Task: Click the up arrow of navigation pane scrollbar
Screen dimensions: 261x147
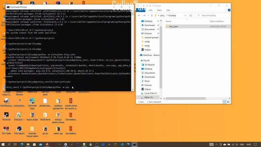Action: point(161,21)
